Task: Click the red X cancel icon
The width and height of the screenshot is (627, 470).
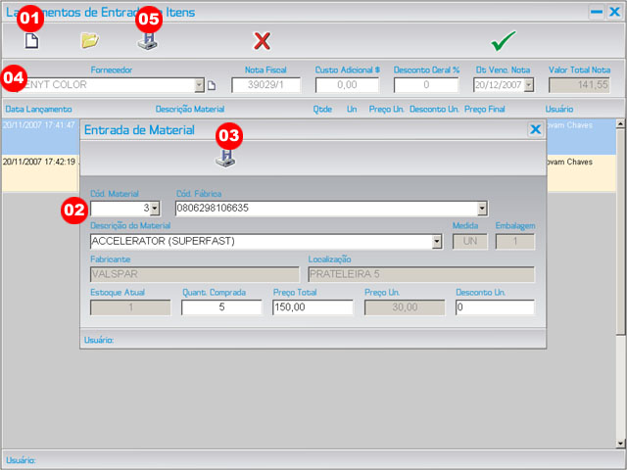Action: point(262,41)
